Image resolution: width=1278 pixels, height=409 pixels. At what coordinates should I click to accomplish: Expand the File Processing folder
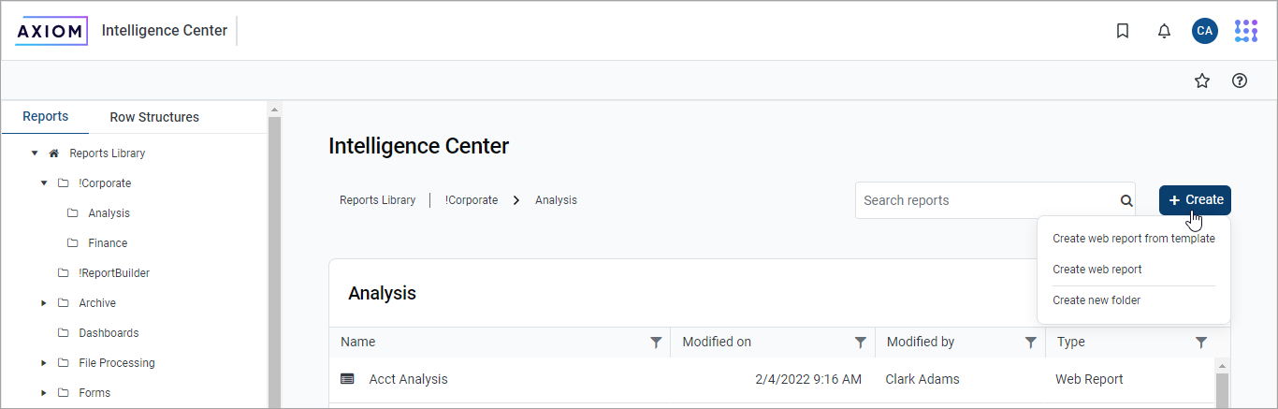(x=44, y=363)
